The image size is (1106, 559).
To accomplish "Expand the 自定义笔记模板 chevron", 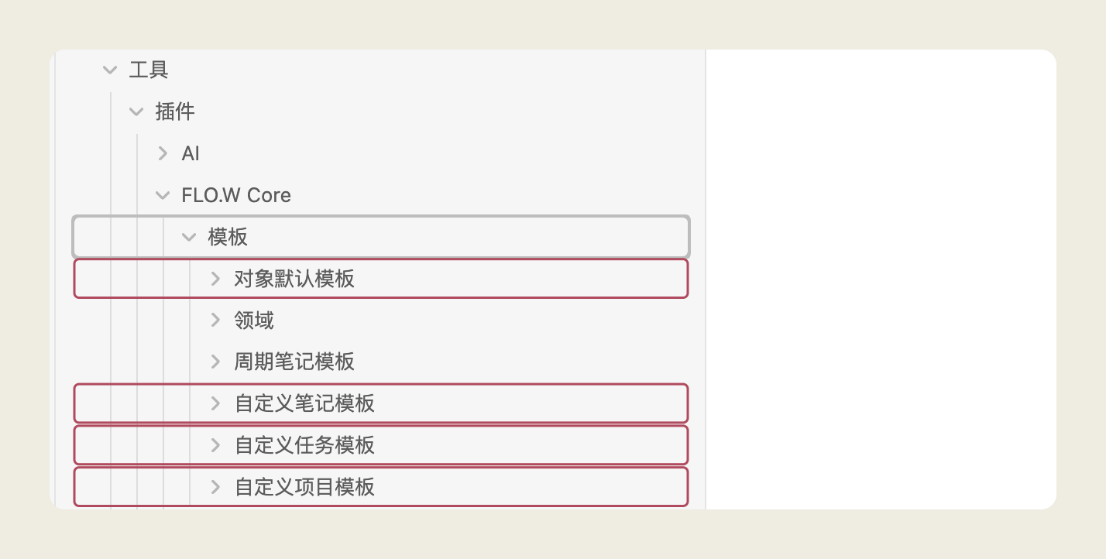I will click(215, 403).
